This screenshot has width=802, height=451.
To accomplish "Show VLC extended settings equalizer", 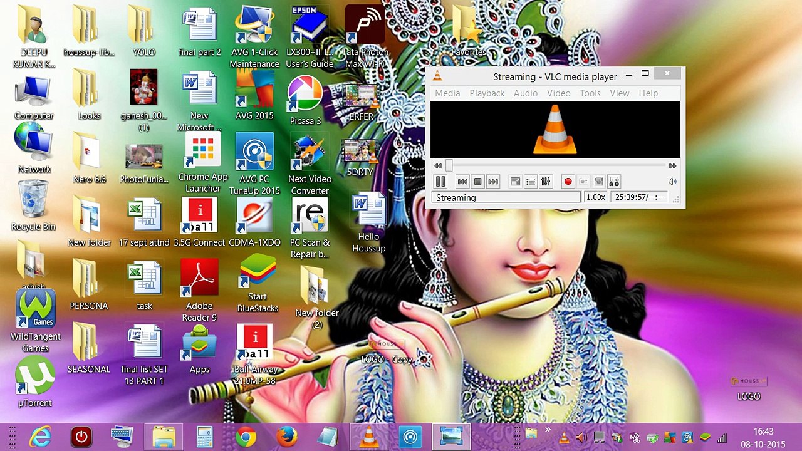I will point(546,182).
